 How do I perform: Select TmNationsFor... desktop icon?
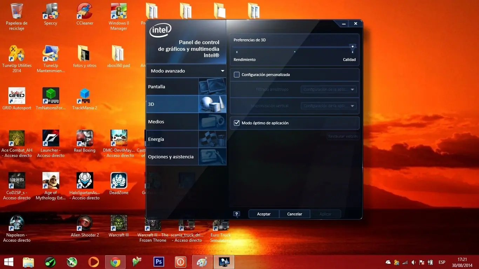51,99
